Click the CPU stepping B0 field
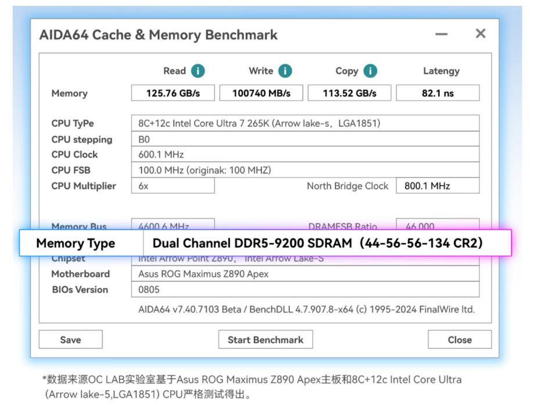 pyautogui.click(x=306, y=139)
